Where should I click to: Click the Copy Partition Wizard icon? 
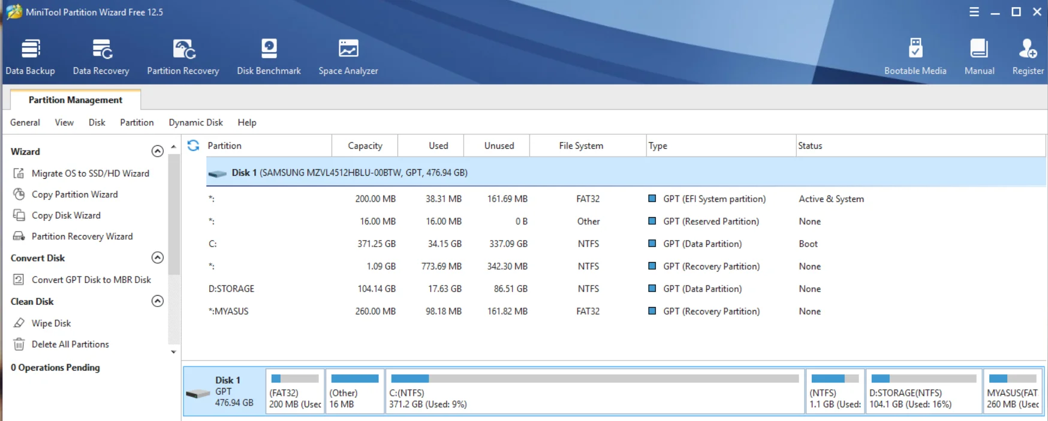pyautogui.click(x=19, y=194)
